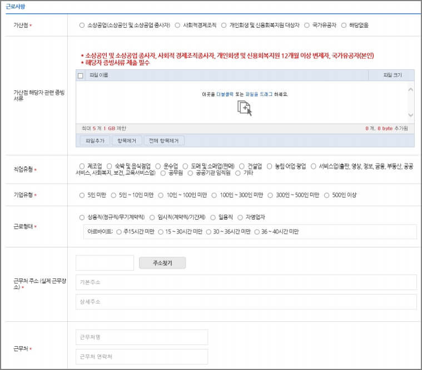Click the 기본주소 input field

[x=246, y=282]
